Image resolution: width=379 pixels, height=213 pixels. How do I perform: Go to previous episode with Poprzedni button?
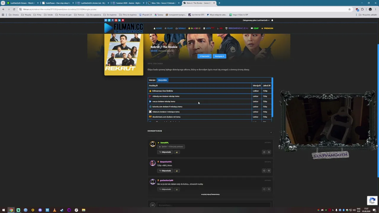[204, 56]
